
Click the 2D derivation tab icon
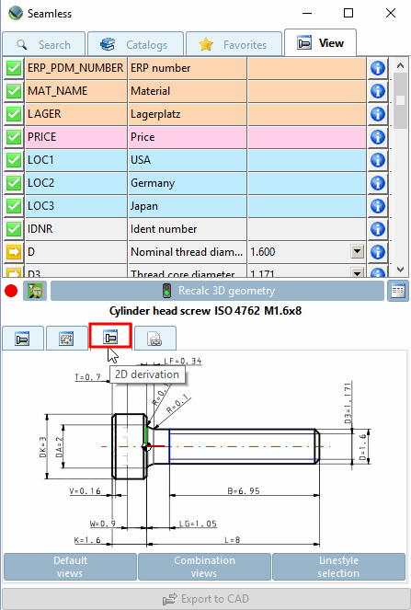pyautogui.click(x=110, y=337)
